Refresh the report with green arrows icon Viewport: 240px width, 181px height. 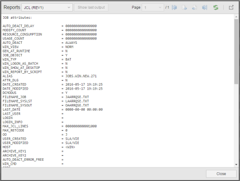(216, 7)
